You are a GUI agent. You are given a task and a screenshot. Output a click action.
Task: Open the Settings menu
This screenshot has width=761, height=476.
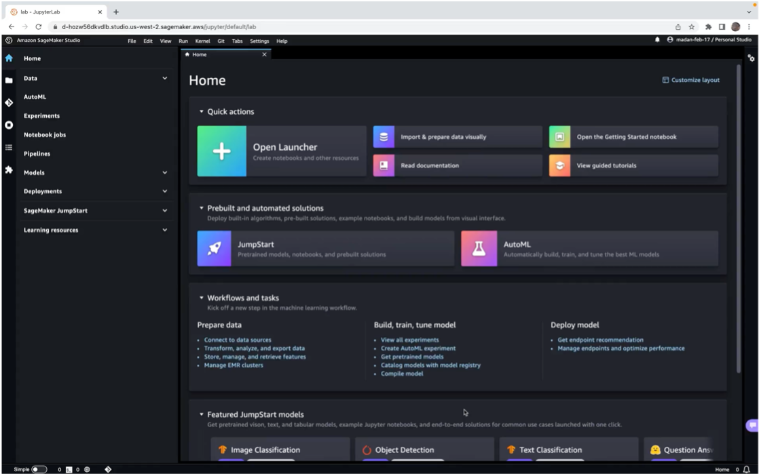coord(259,41)
